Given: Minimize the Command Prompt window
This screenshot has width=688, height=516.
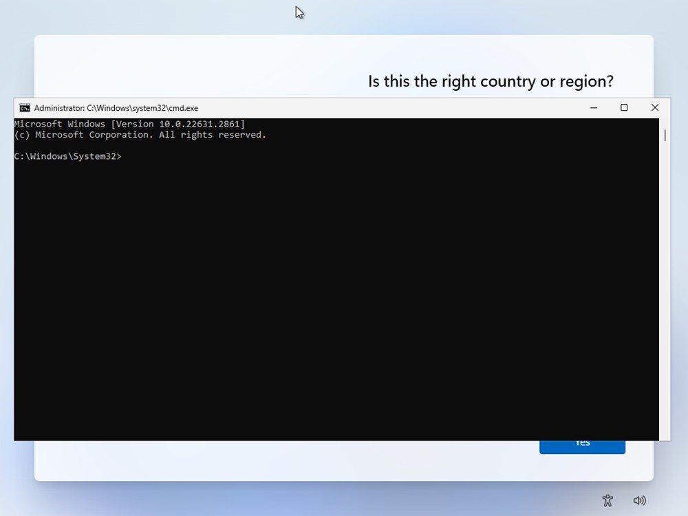Looking at the screenshot, I should (x=594, y=108).
